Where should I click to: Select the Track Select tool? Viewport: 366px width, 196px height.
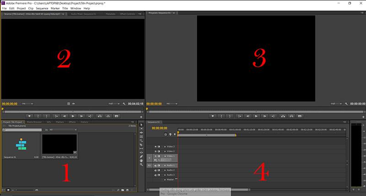[x=141, y=129]
